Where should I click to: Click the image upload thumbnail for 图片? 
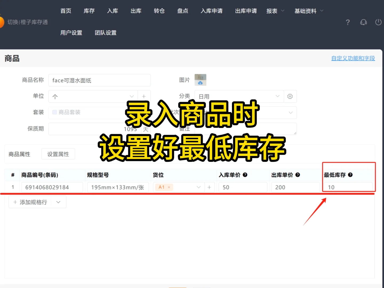point(200,80)
